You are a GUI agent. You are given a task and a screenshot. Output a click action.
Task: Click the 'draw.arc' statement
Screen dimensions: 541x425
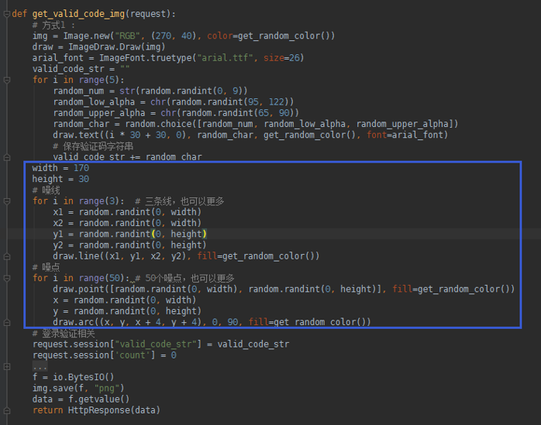coord(212,322)
